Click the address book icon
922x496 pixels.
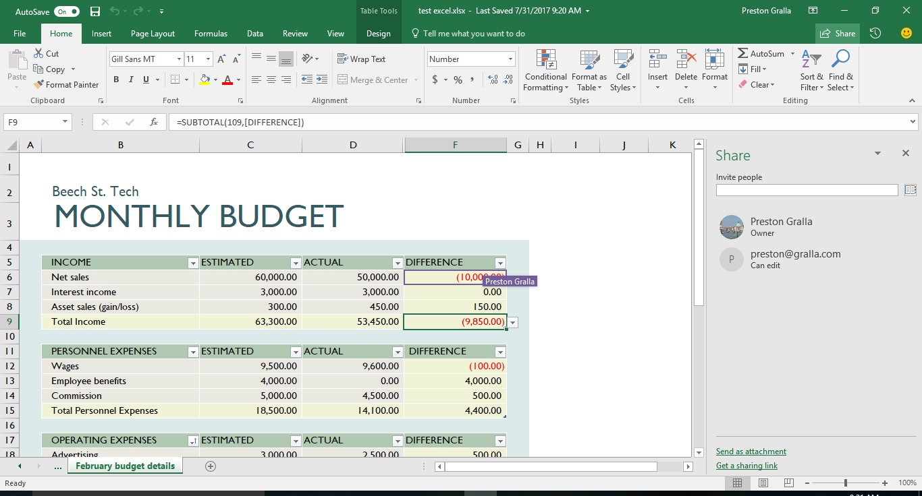[x=910, y=190]
